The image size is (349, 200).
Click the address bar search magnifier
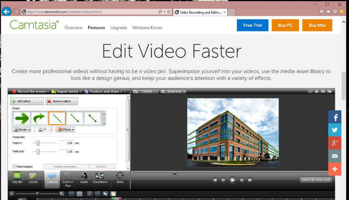tap(160, 12)
